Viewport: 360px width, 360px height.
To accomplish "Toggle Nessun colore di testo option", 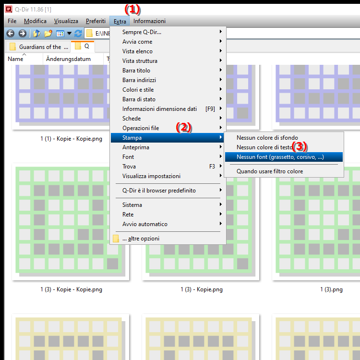I will [x=284, y=147].
